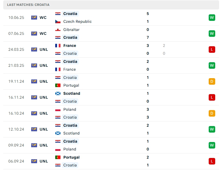Click the Czech Republic flag icon
This screenshot has width=223, height=171.
tap(58, 21)
